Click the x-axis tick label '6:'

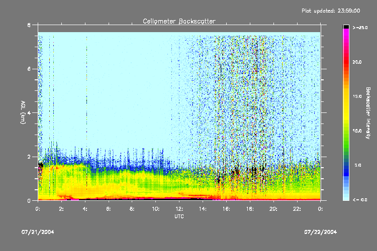[109, 209]
